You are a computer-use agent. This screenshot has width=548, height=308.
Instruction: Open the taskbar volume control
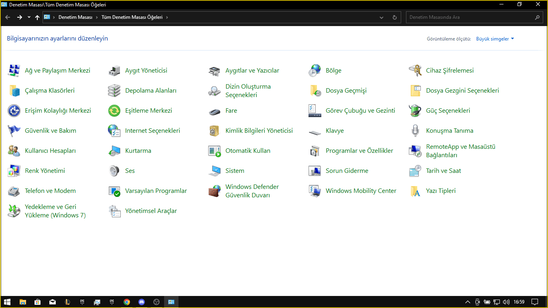click(506, 302)
